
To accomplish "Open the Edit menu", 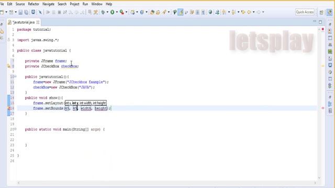I will point(9,4).
